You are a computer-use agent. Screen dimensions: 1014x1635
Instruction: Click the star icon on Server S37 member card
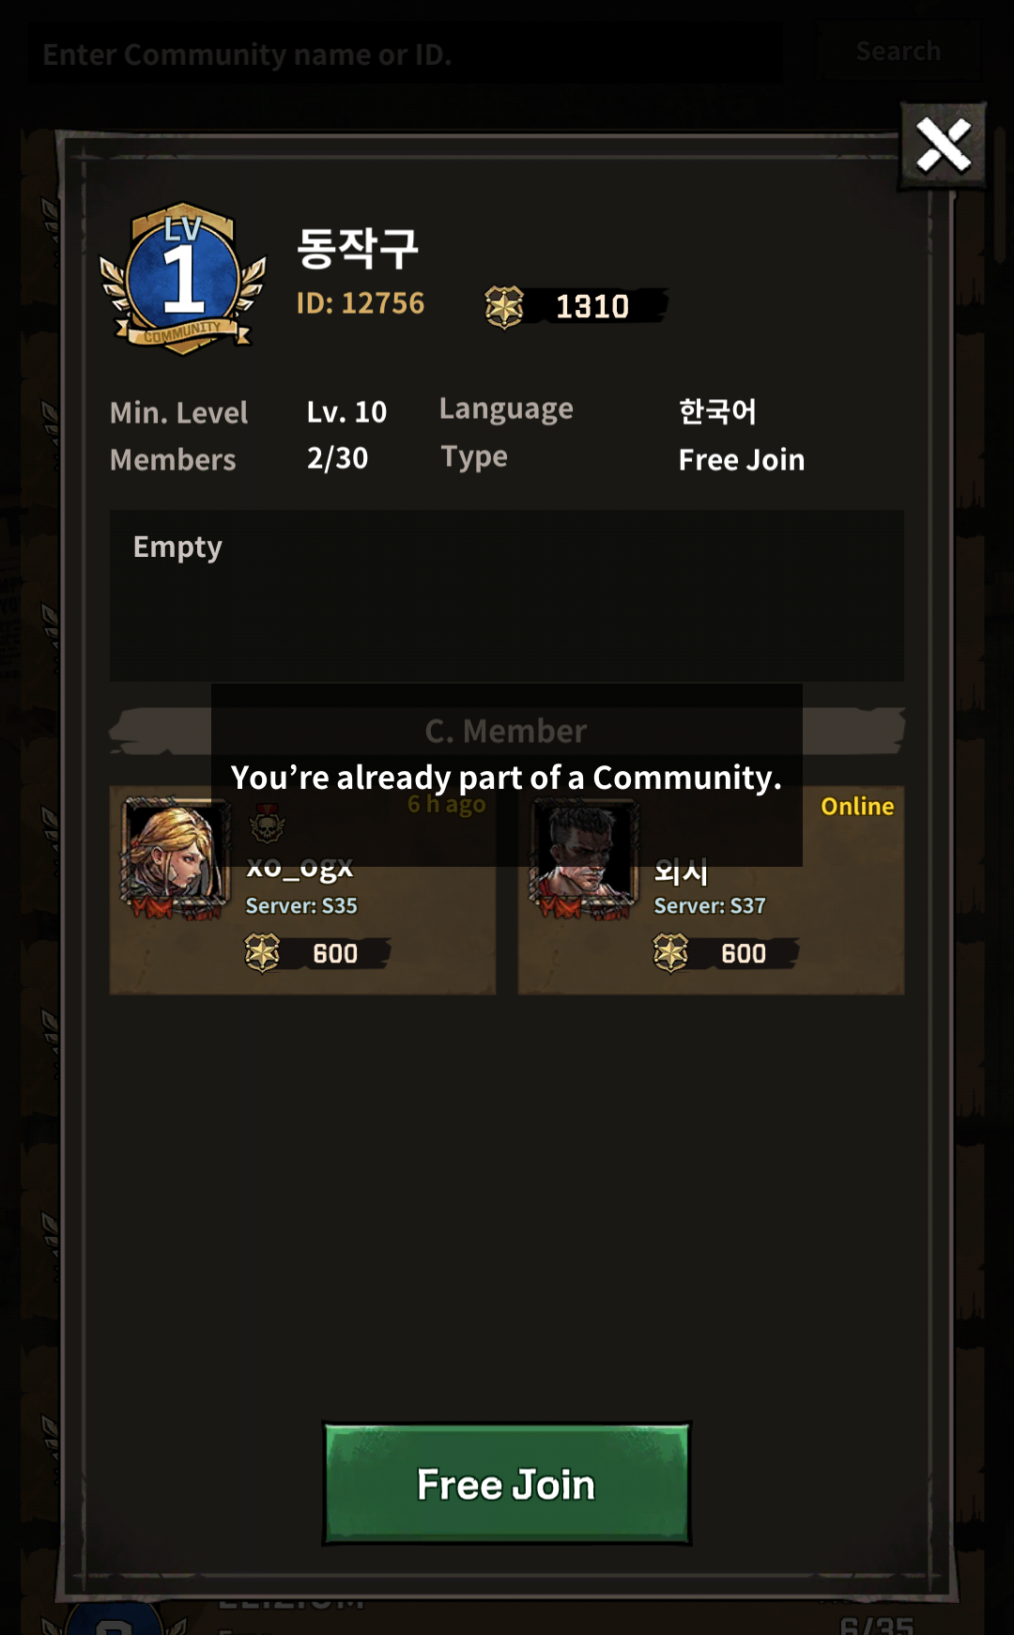pos(670,953)
